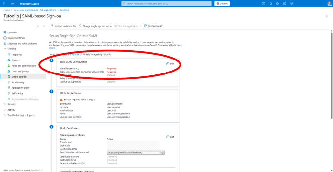Open the feedback icon in header

coord(291,4)
